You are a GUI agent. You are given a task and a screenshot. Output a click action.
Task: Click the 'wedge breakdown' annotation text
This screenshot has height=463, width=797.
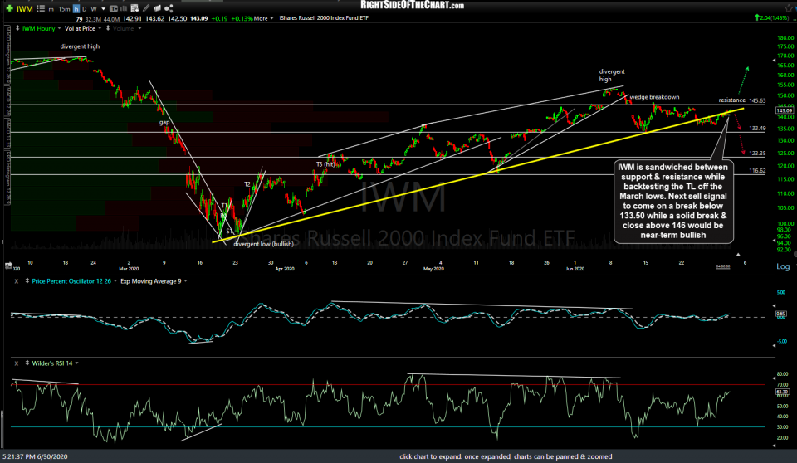pos(654,97)
